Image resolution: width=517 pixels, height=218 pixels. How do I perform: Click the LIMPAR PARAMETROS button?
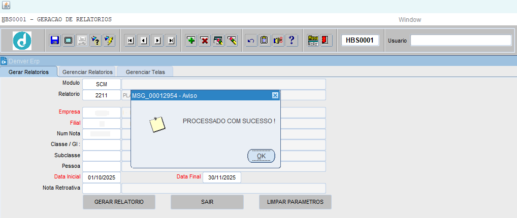(x=295, y=202)
